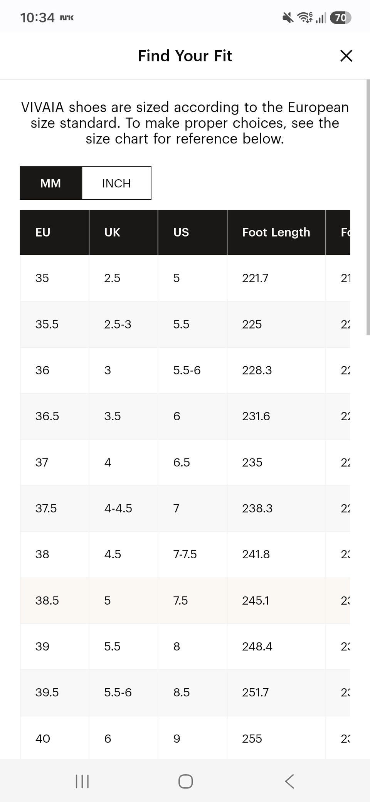Tap the Android home button icon
This screenshot has width=370, height=802.
tap(185, 781)
